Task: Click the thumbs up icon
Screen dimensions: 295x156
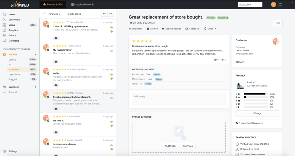Action: coord(215,60)
